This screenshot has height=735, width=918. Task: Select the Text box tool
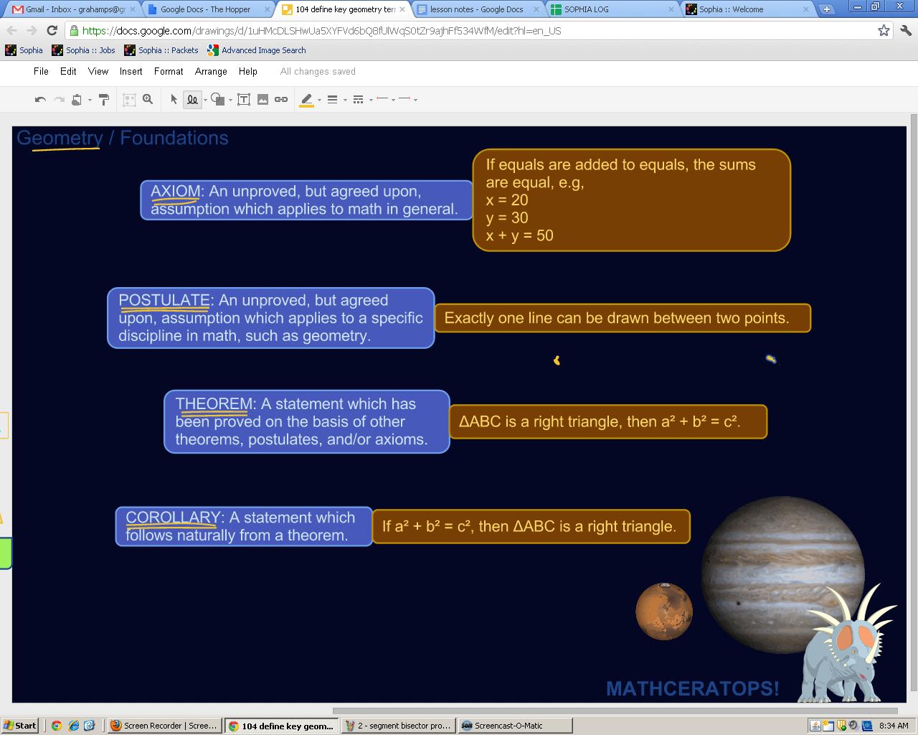[244, 100]
